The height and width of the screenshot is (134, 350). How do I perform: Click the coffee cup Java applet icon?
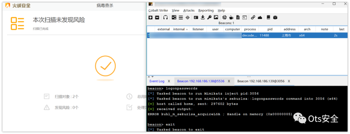[231, 17]
